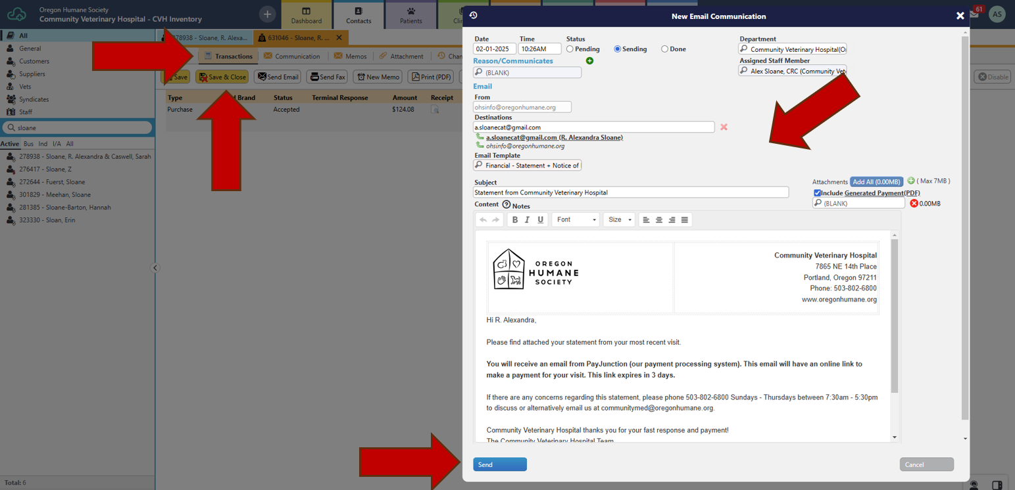Screen dimensions: 1015x490
Task: Open the Content help question mark icon
Action: click(x=506, y=205)
